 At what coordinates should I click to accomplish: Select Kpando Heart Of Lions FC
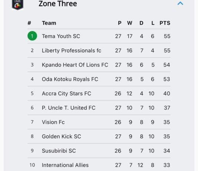[75, 65]
